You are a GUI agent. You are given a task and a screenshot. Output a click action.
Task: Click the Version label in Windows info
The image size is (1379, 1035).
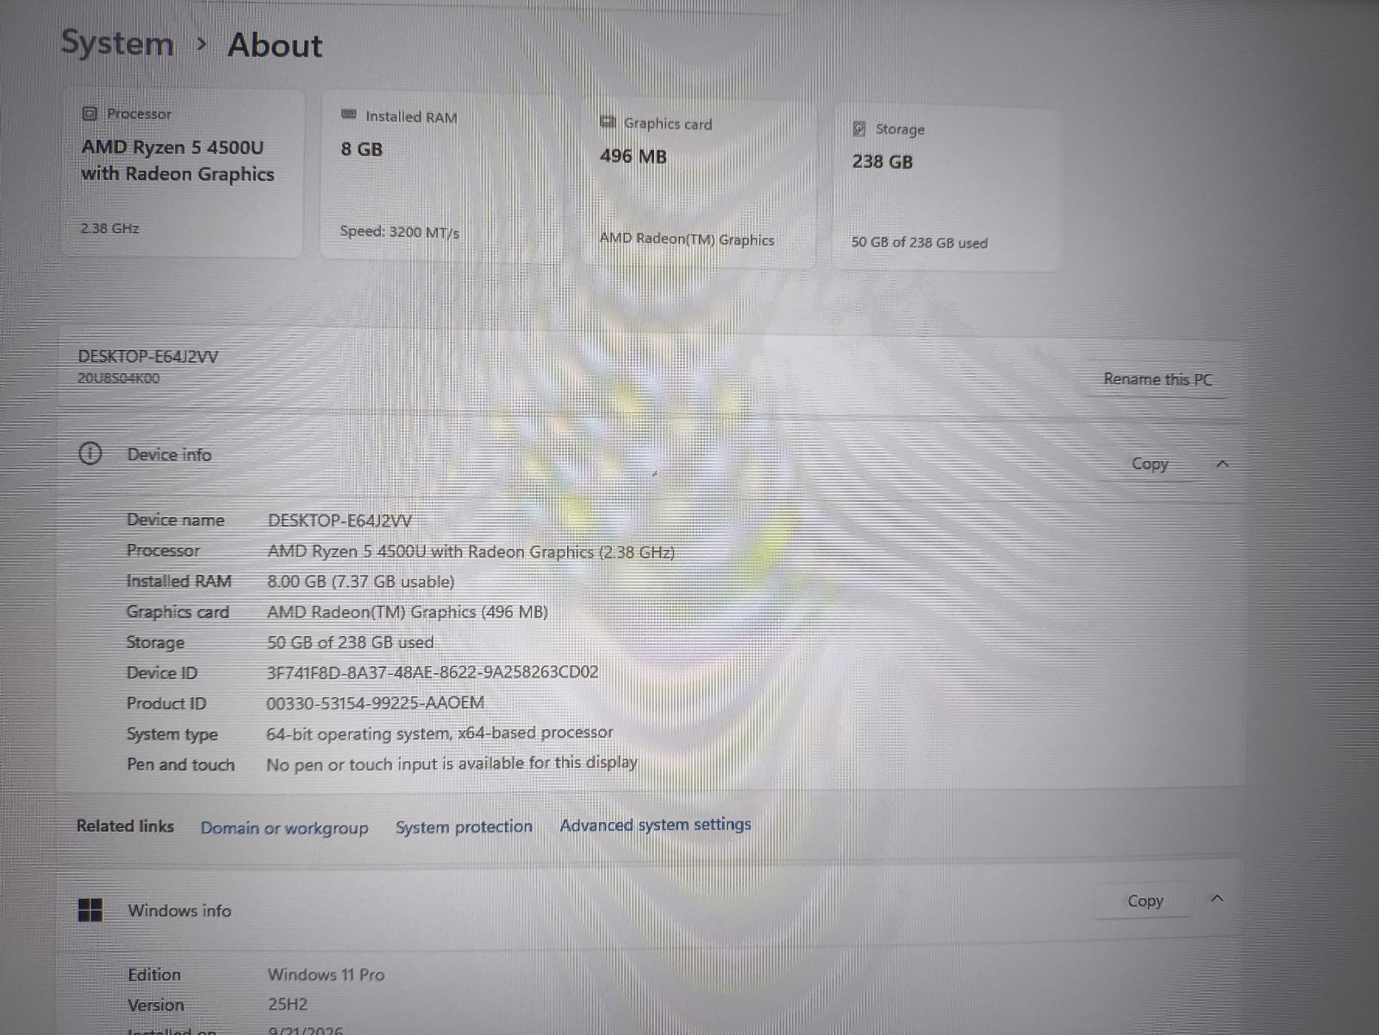(156, 1005)
